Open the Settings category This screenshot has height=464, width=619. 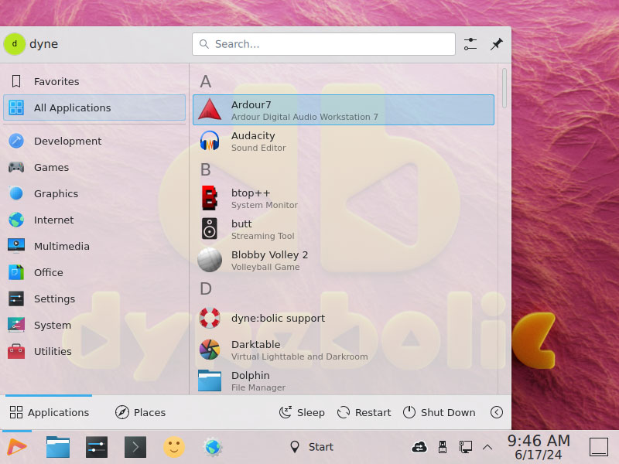coord(94,299)
